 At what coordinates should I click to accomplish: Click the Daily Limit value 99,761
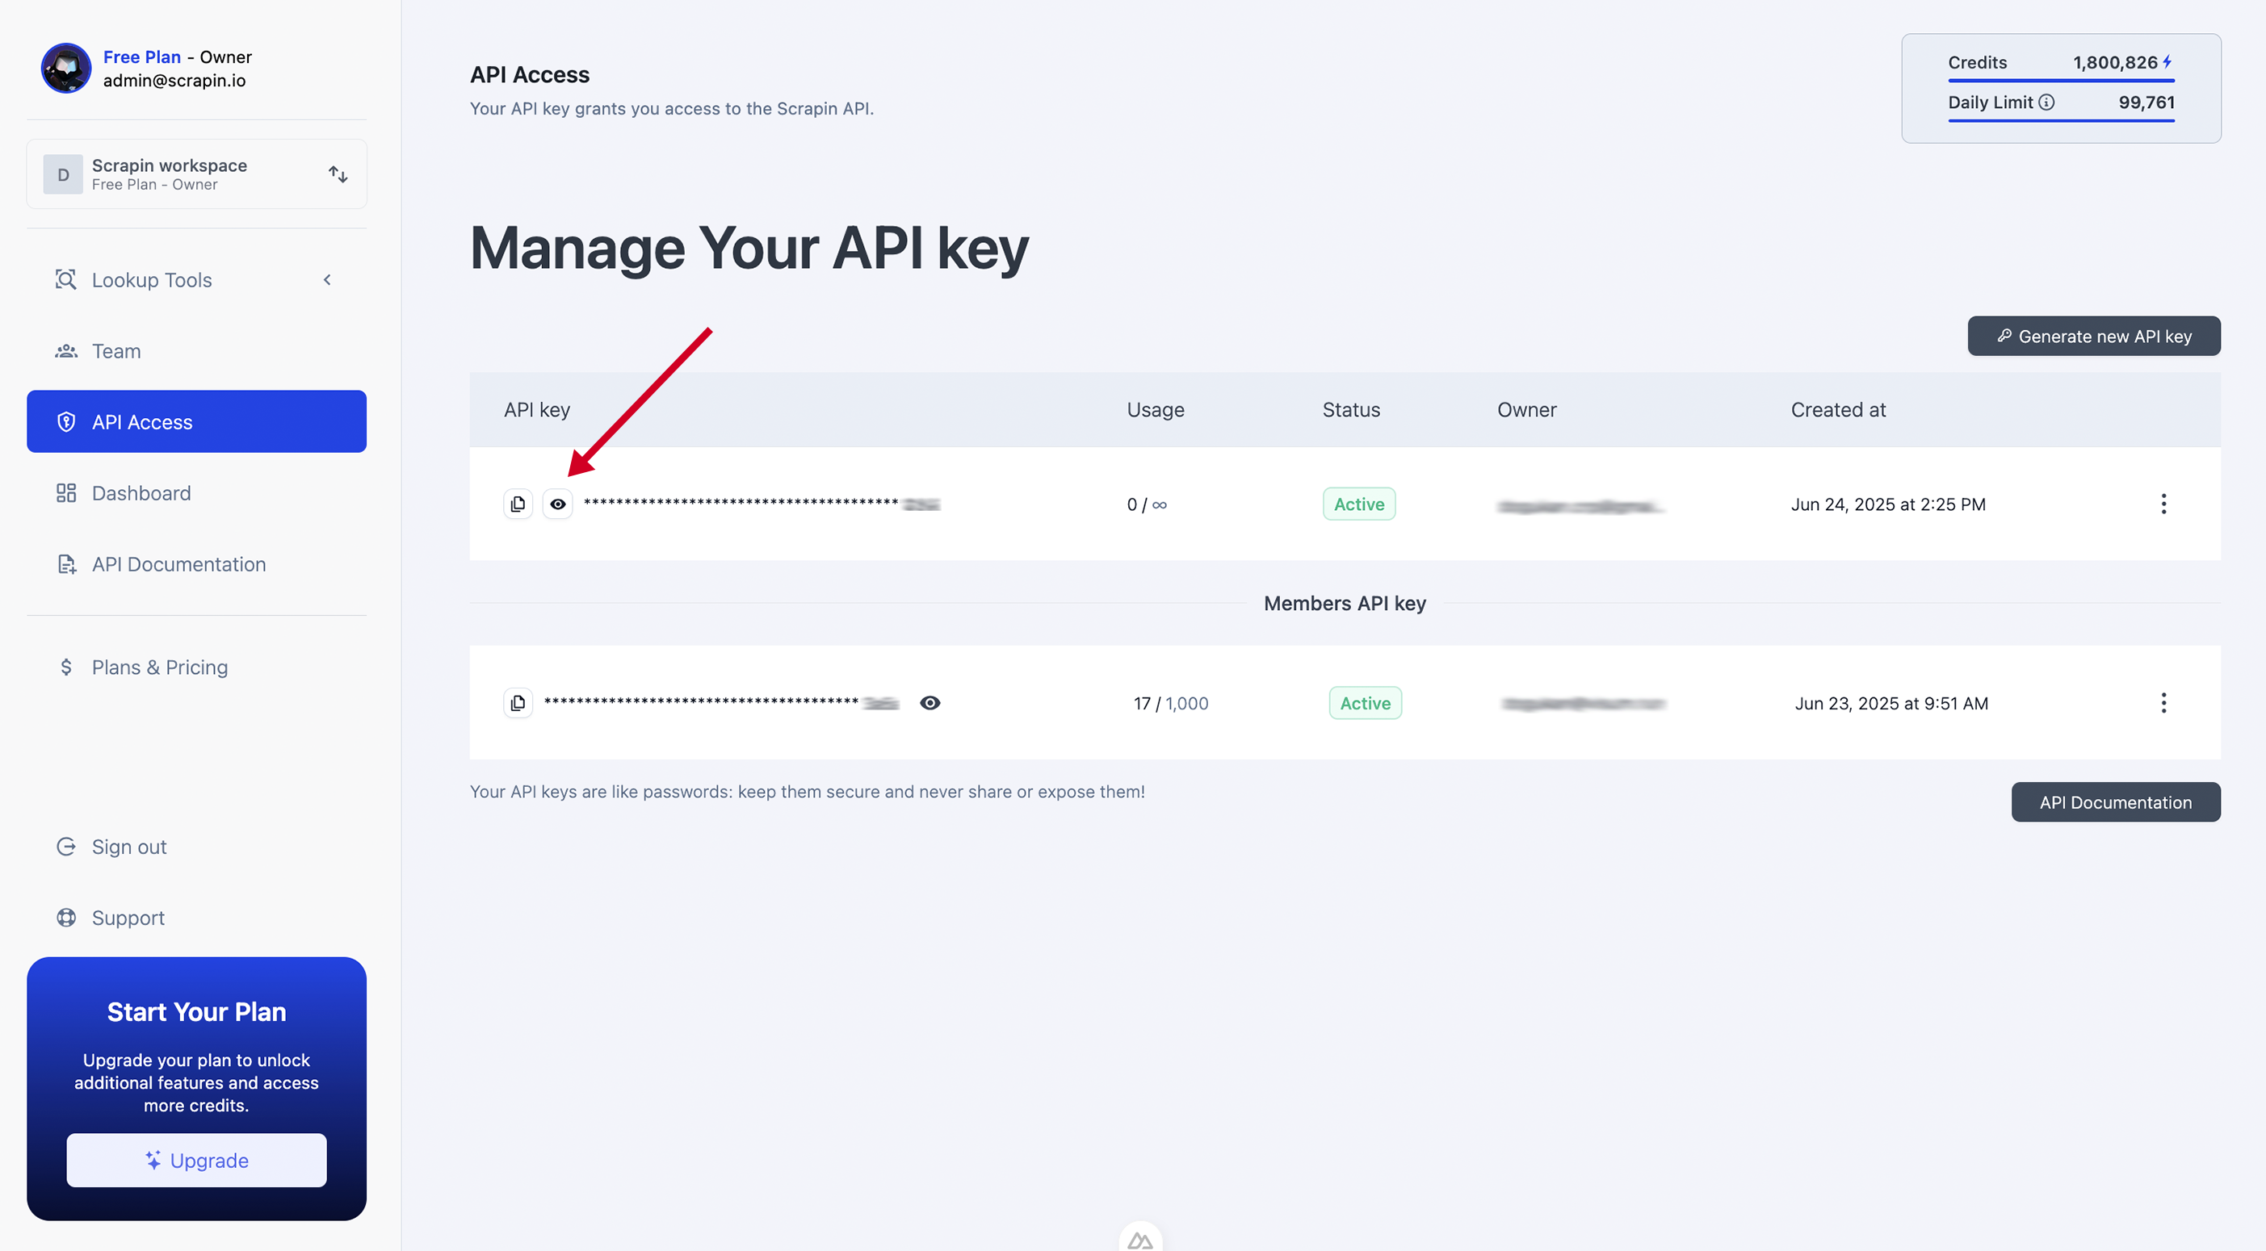(2146, 102)
